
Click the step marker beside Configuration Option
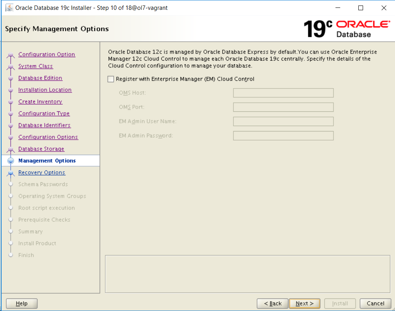(11, 55)
